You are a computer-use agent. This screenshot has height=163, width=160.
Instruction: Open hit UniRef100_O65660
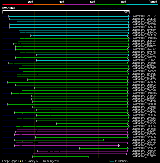143,27
